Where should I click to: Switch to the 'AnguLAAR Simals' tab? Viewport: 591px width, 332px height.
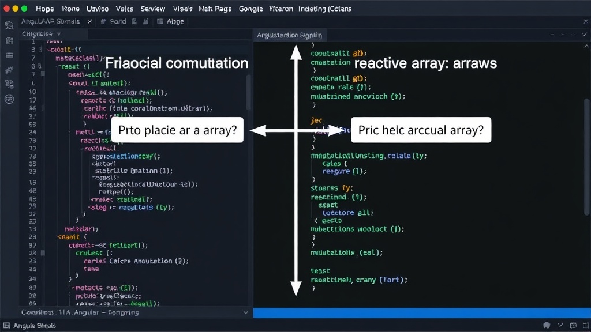coord(51,21)
